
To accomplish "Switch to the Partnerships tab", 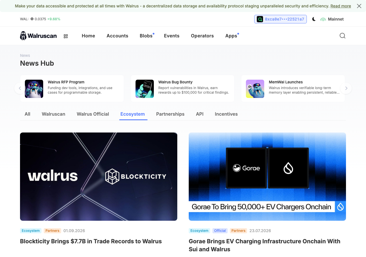I will [x=170, y=114].
